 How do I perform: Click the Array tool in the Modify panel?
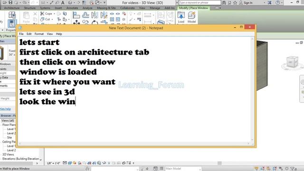tap(112, 19)
